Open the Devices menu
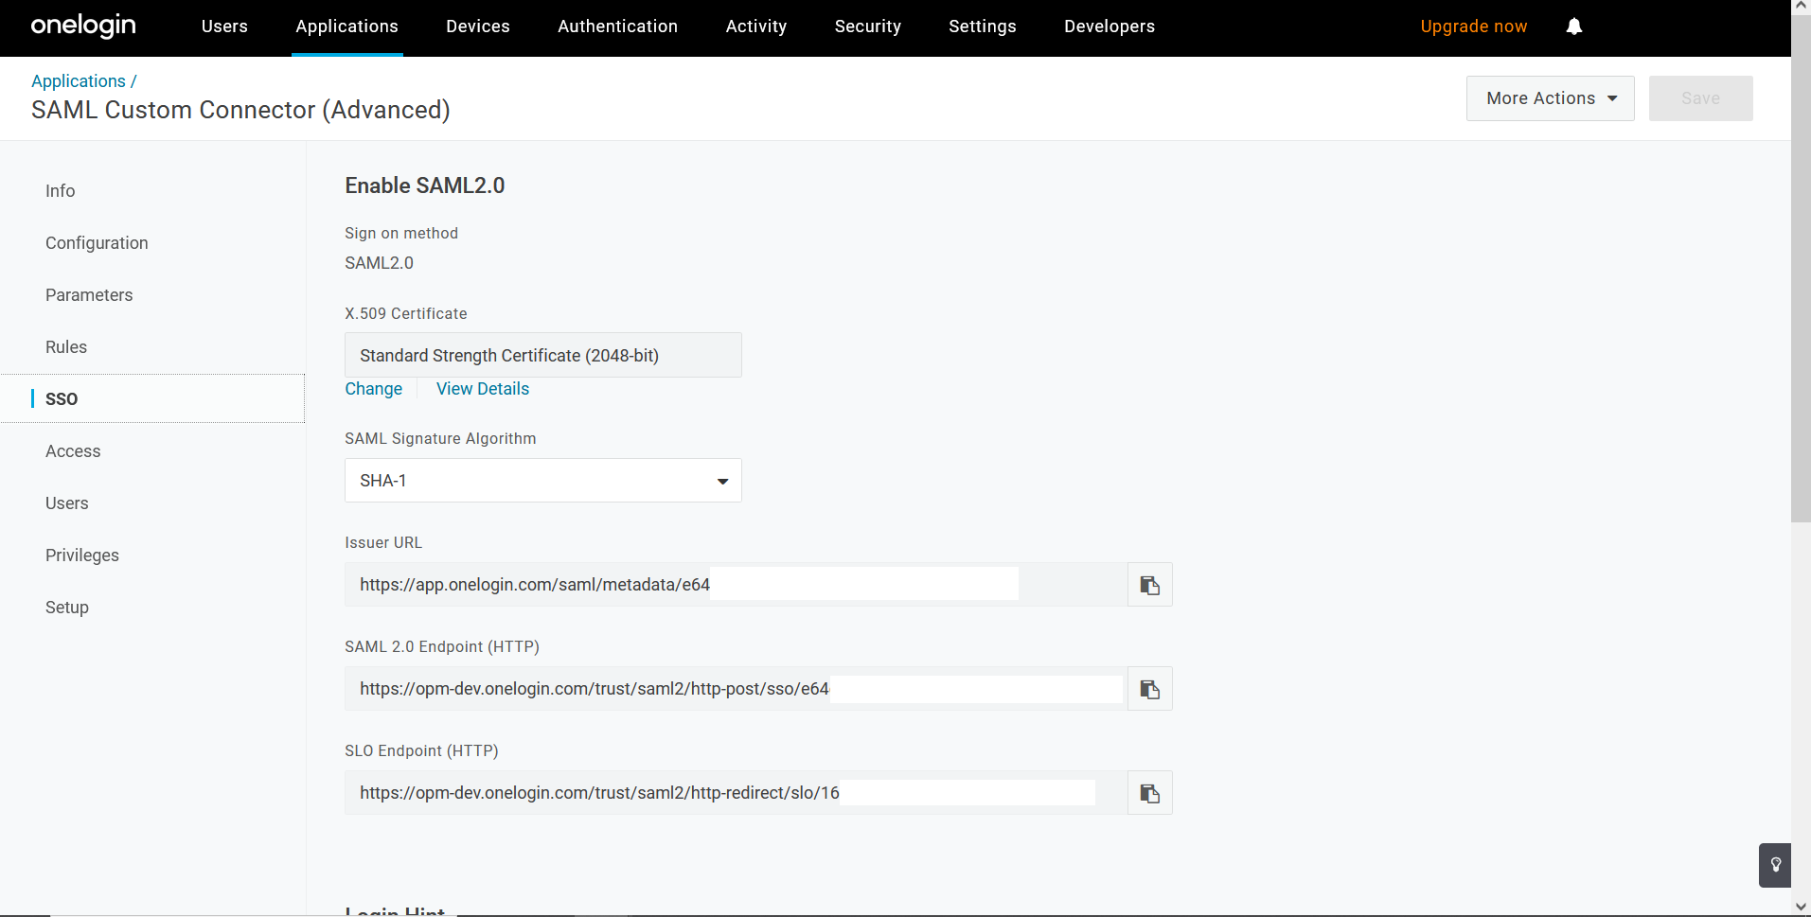The image size is (1811, 917). pyautogui.click(x=478, y=26)
